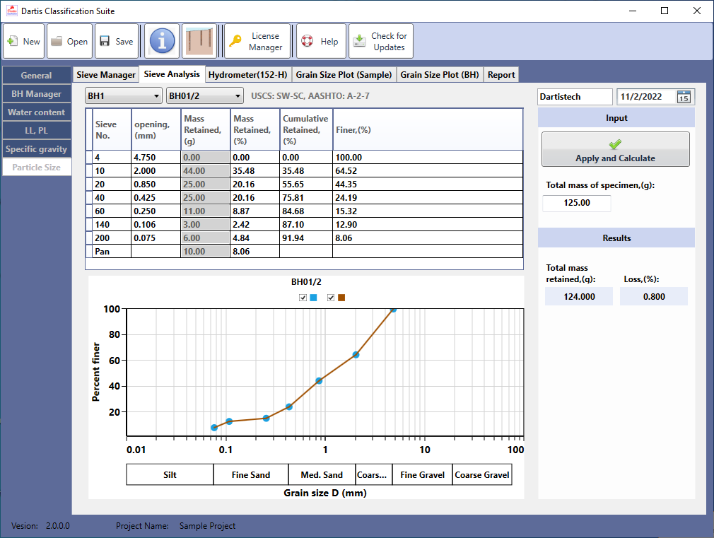The height and width of the screenshot is (538, 714).
Task: Open the Grain Size Plot (Sample) tab
Action: pos(344,75)
